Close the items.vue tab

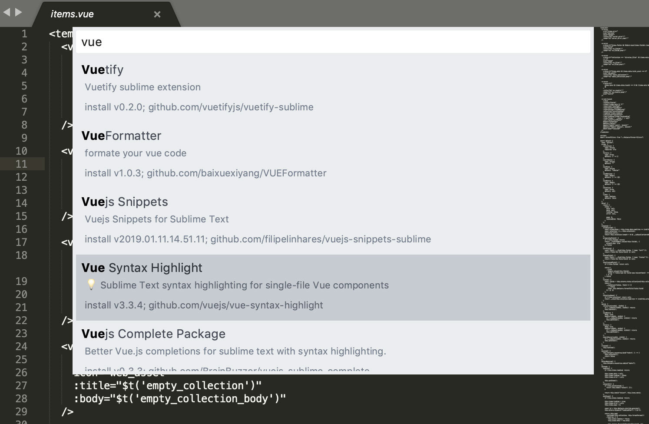click(157, 14)
